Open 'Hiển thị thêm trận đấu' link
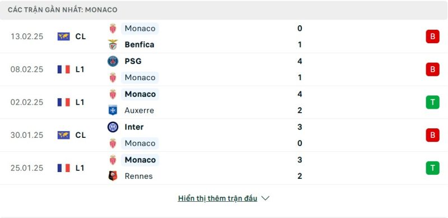Screen dimensions: 448x218 (217, 198)
